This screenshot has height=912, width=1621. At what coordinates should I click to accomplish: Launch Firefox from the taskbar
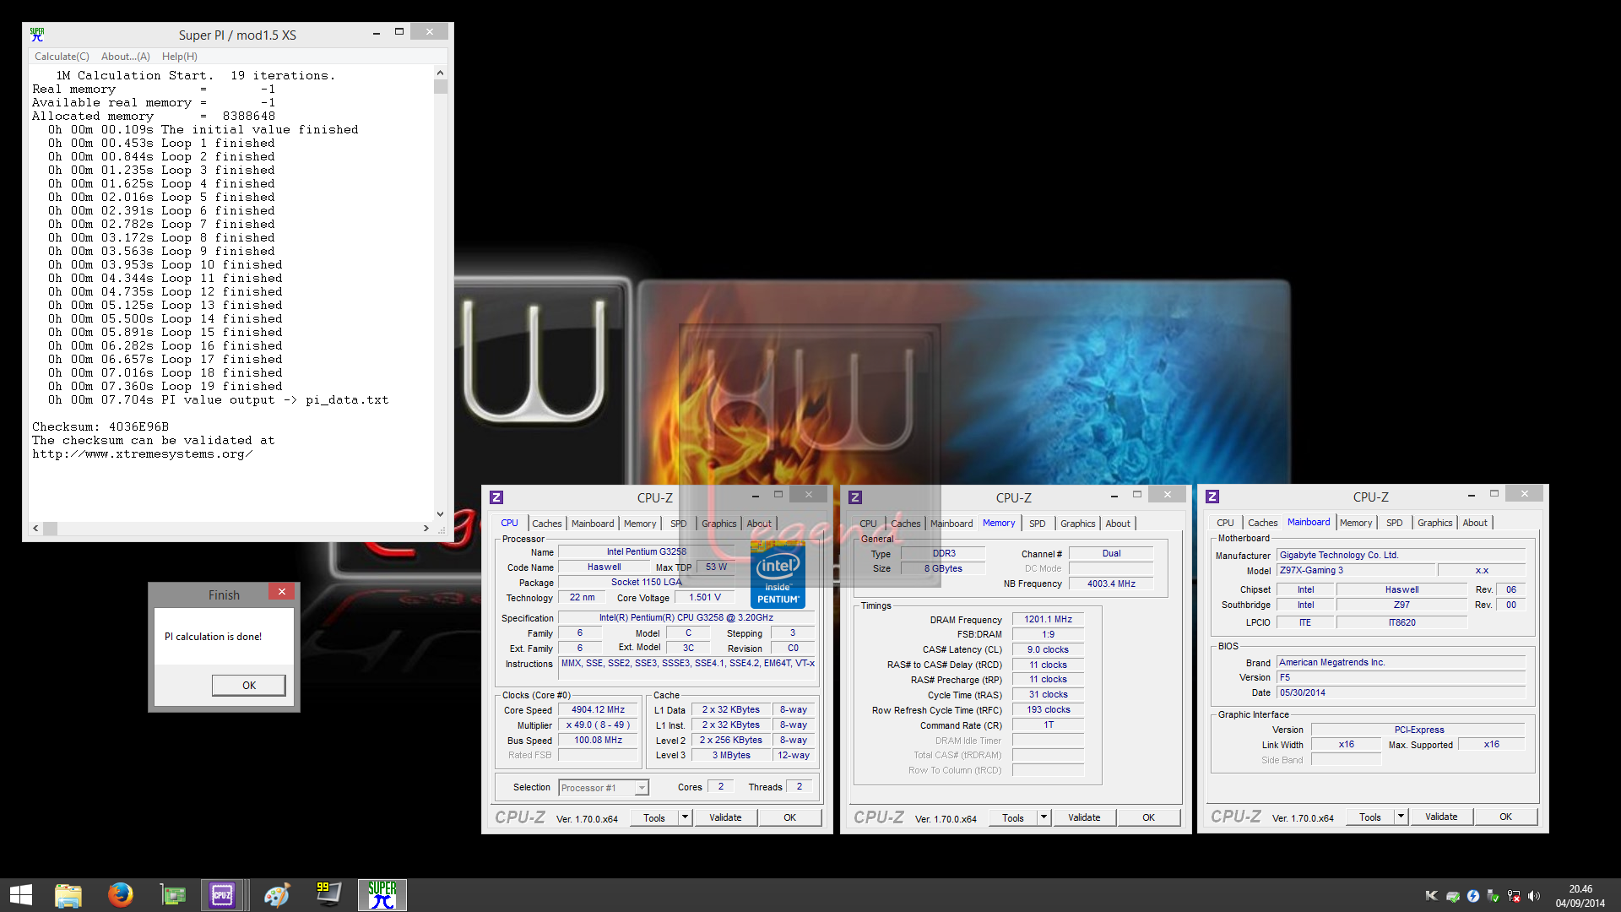click(x=121, y=895)
